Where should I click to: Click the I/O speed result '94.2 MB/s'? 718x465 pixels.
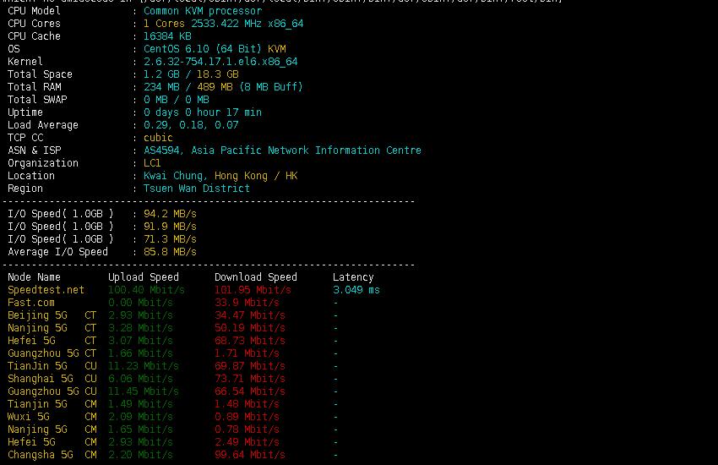click(171, 214)
